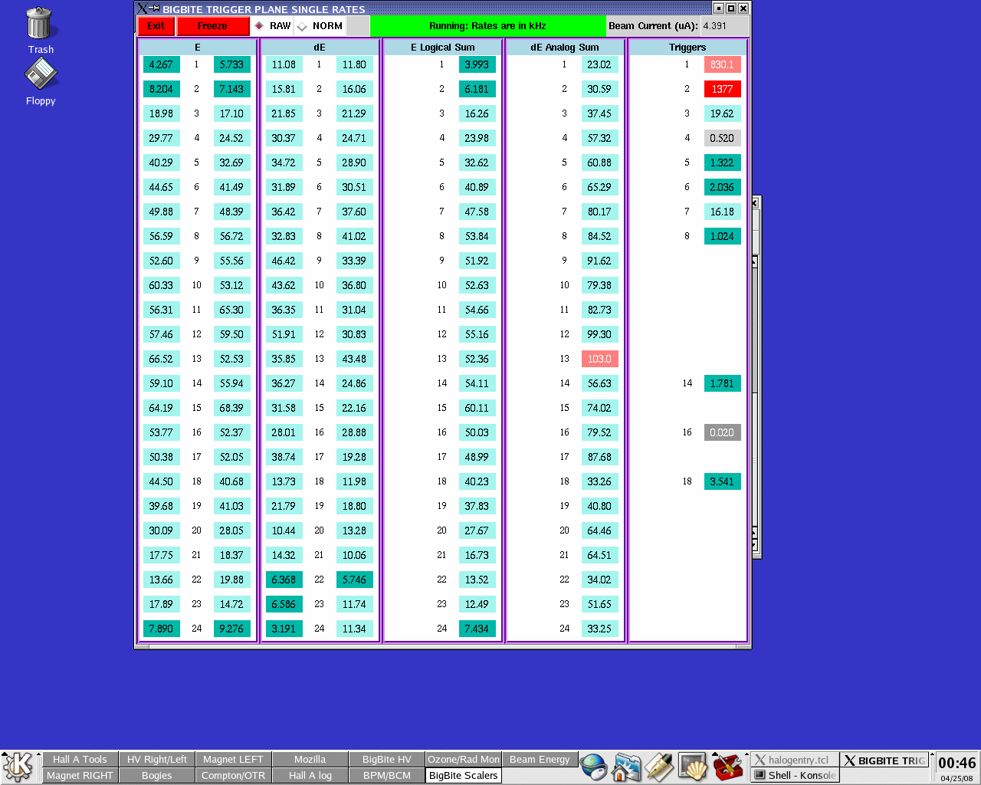Launch the pen editor panel icon

coord(659,767)
